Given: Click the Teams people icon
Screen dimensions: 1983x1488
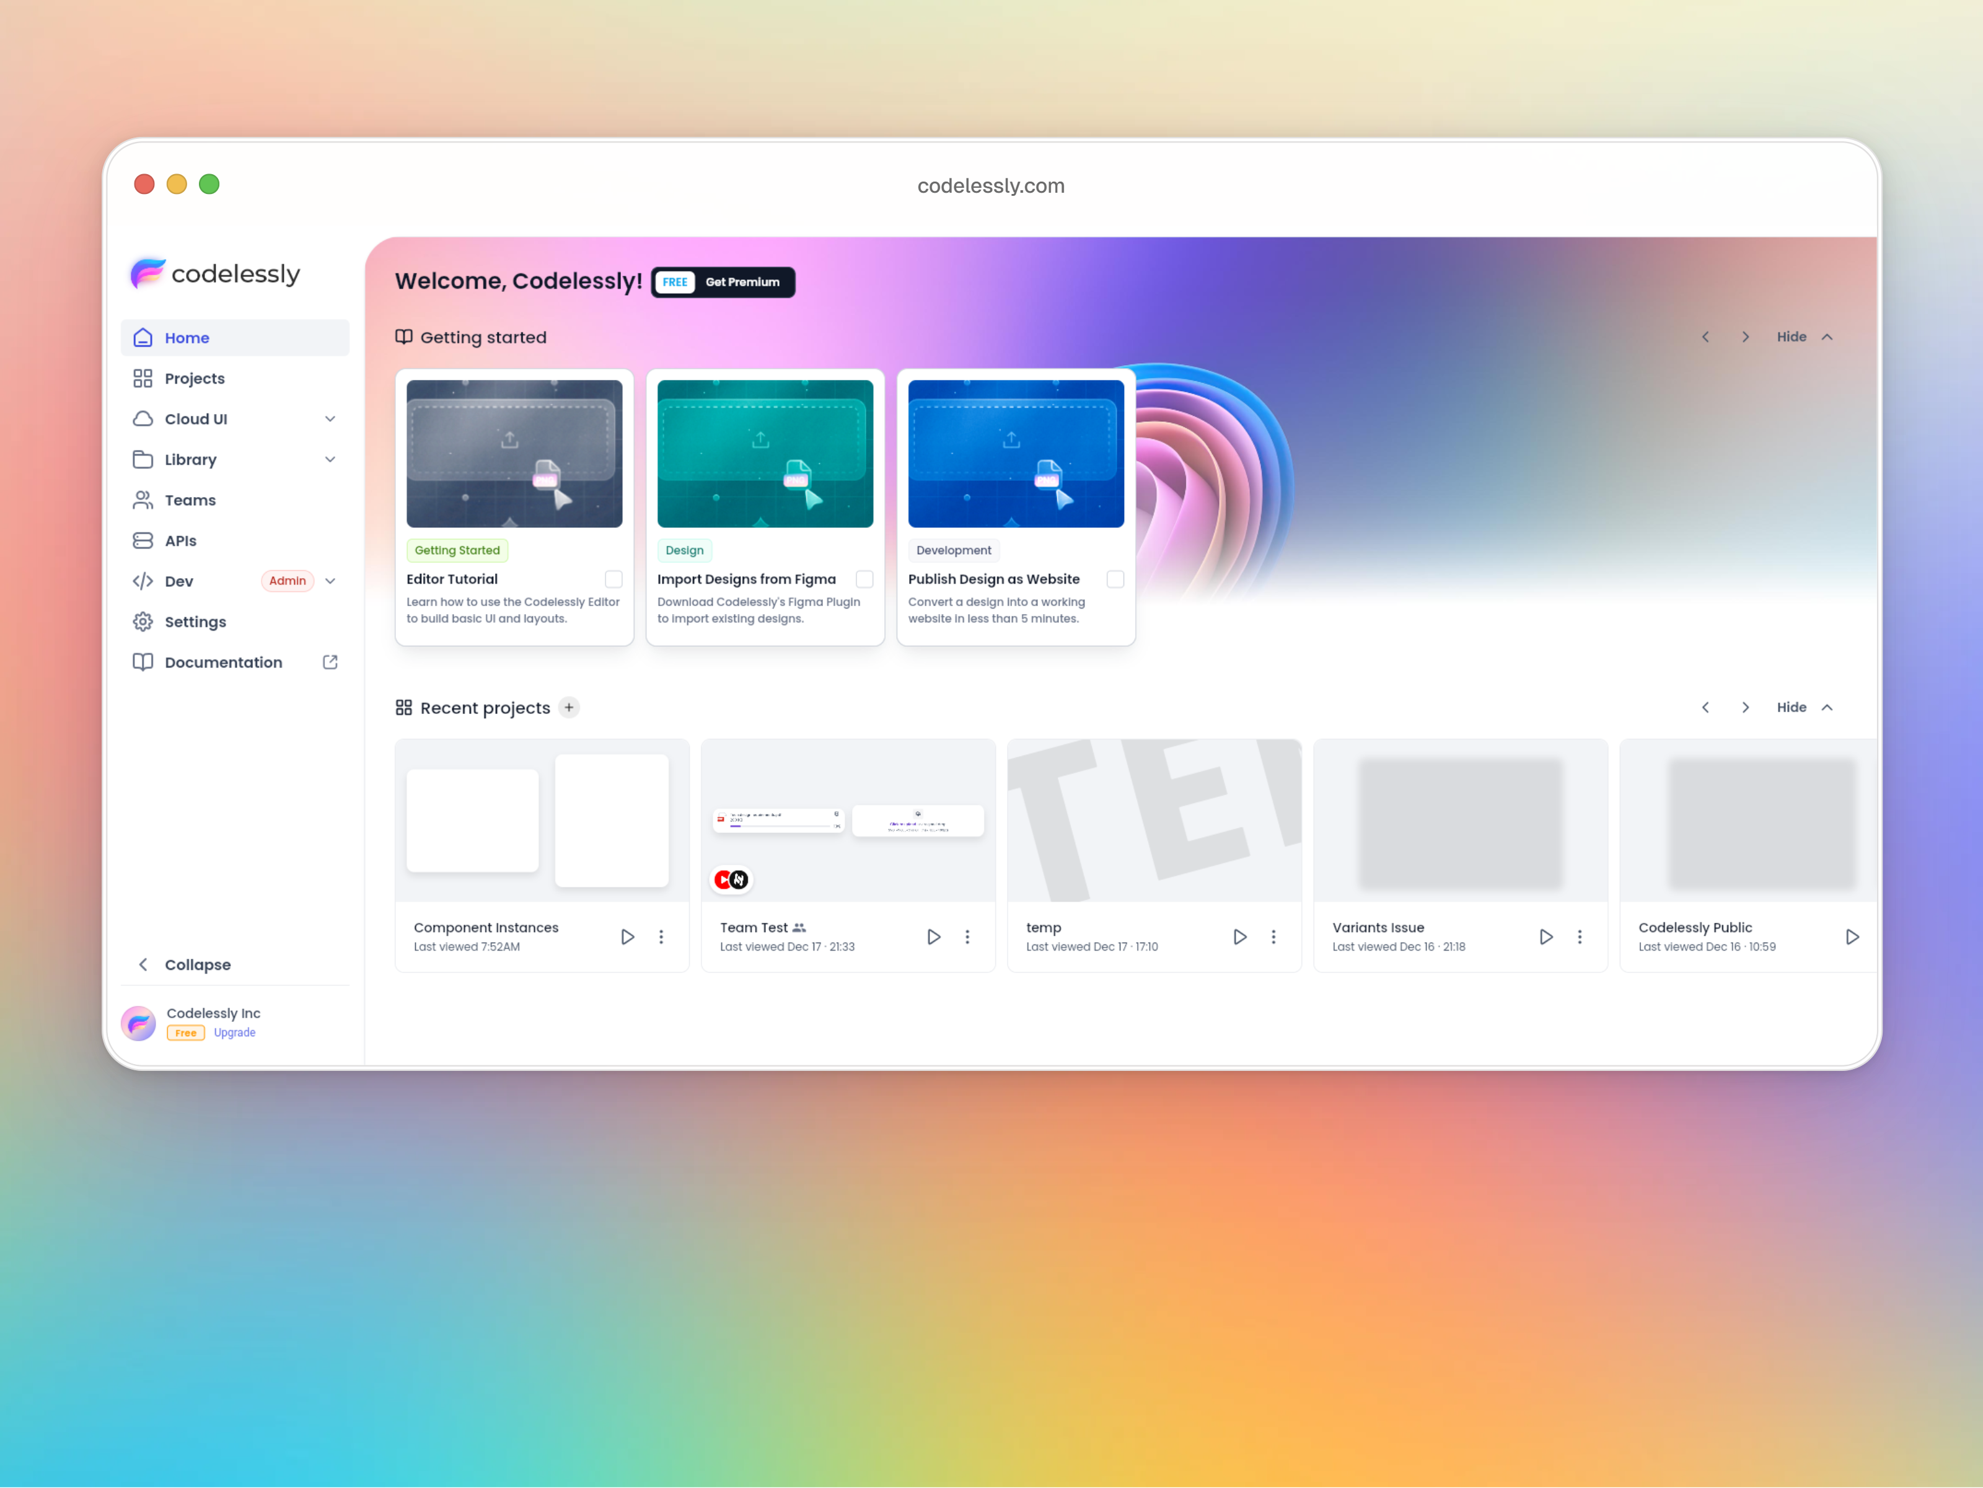Looking at the screenshot, I should click(x=143, y=500).
